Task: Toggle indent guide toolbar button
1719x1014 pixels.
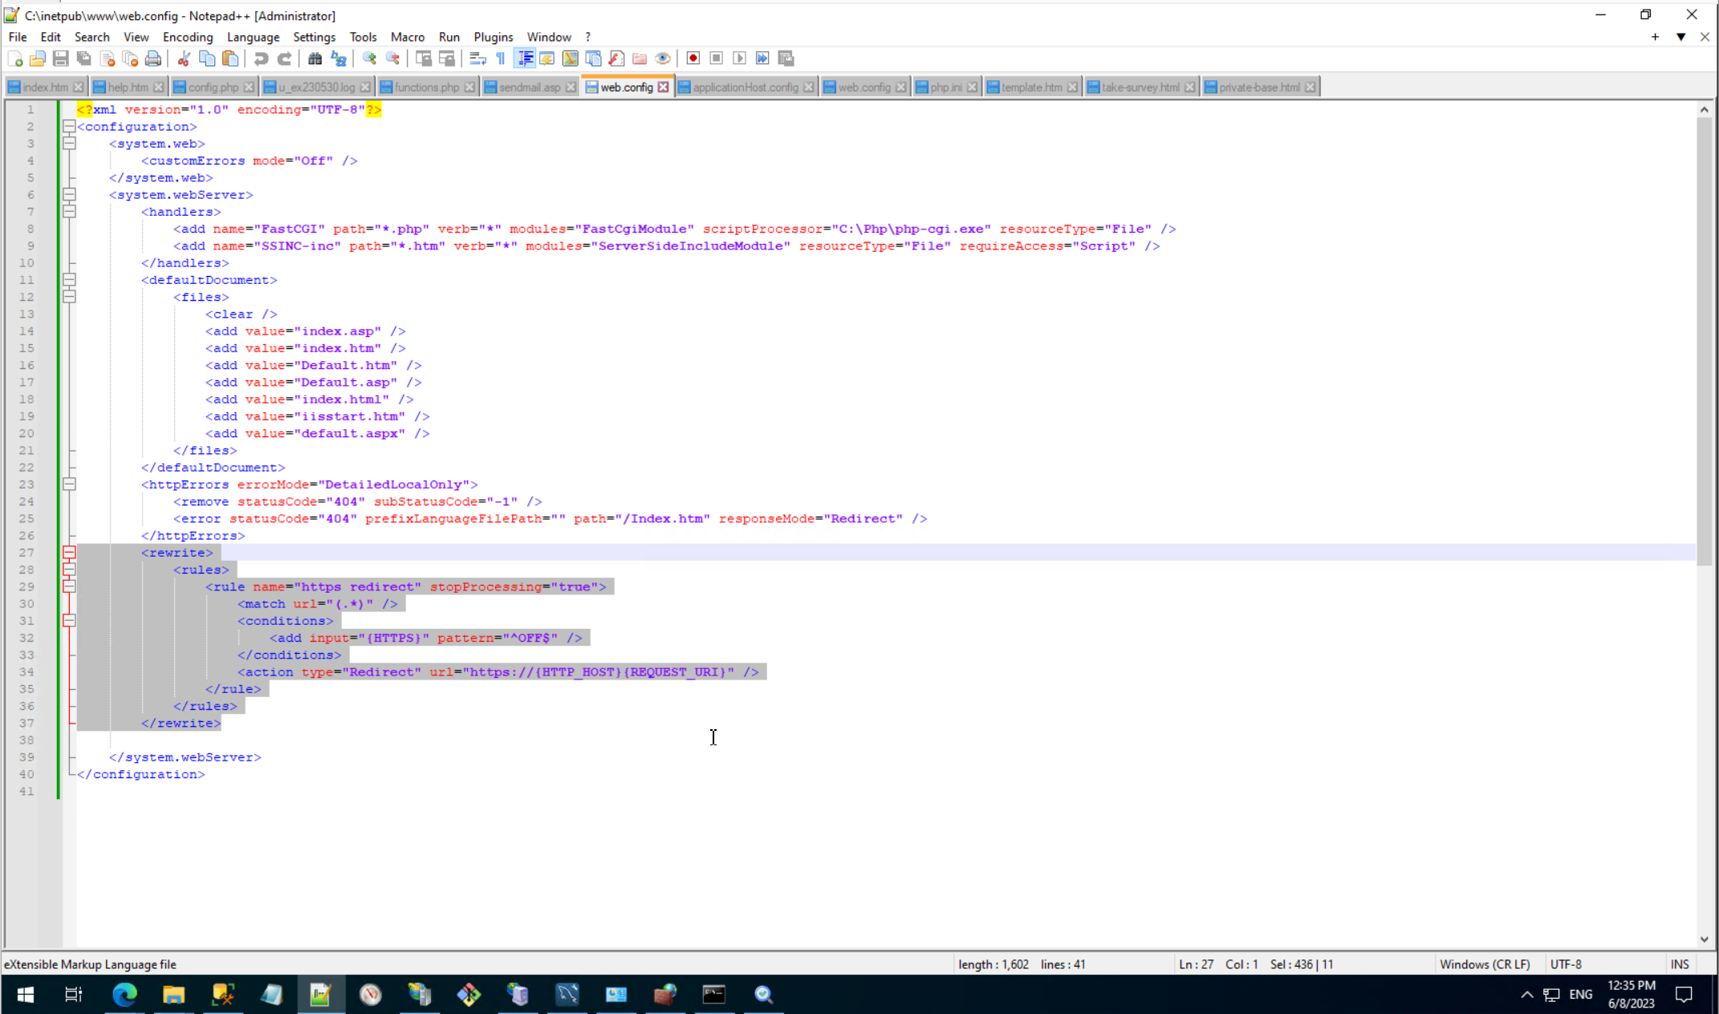Action: pyautogui.click(x=525, y=59)
